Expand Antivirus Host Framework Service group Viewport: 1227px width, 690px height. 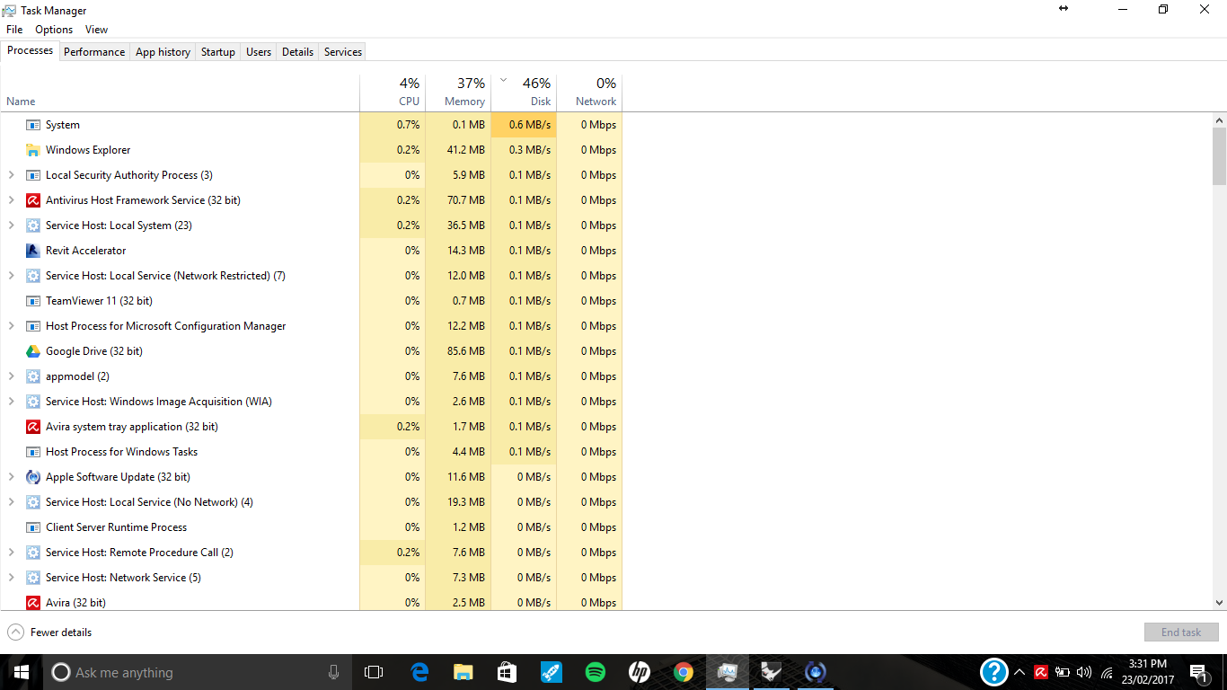(x=12, y=200)
